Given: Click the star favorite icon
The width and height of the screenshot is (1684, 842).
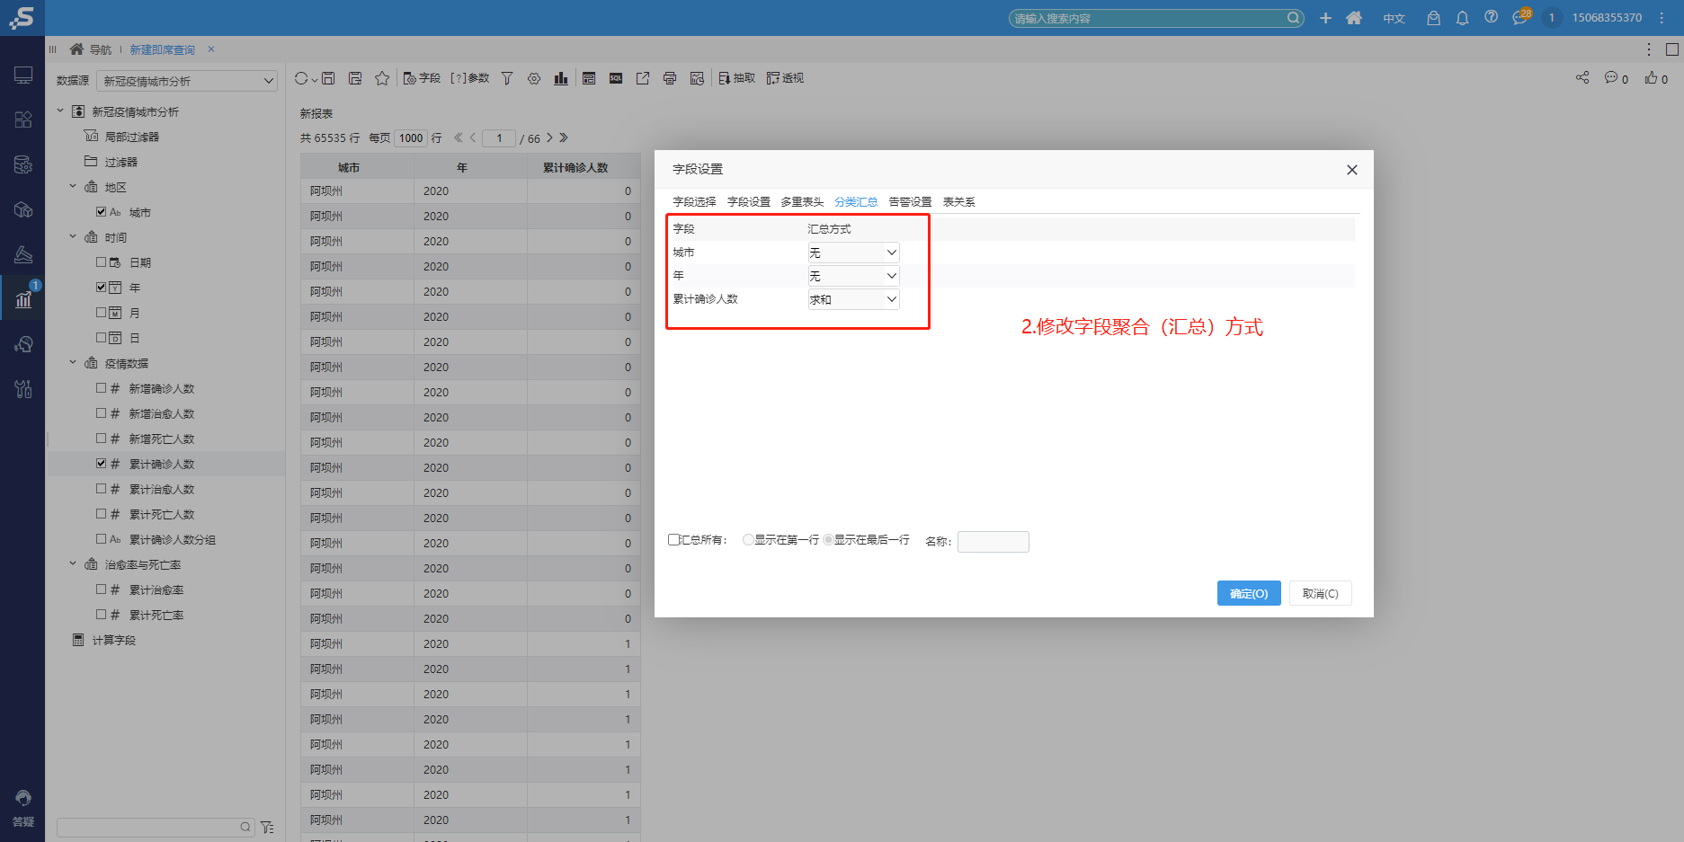Looking at the screenshot, I should pyautogui.click(x=382, y=78).
